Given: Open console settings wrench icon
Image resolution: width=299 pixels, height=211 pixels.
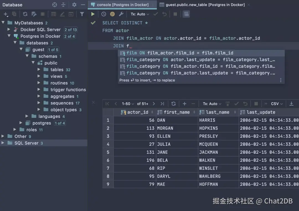Looking at the screenshot, I should point(121,14).
